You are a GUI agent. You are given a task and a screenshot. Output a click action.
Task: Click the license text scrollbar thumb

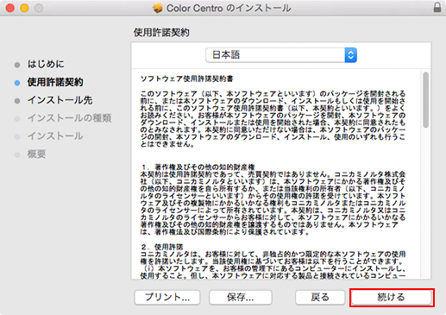(426, 100)
